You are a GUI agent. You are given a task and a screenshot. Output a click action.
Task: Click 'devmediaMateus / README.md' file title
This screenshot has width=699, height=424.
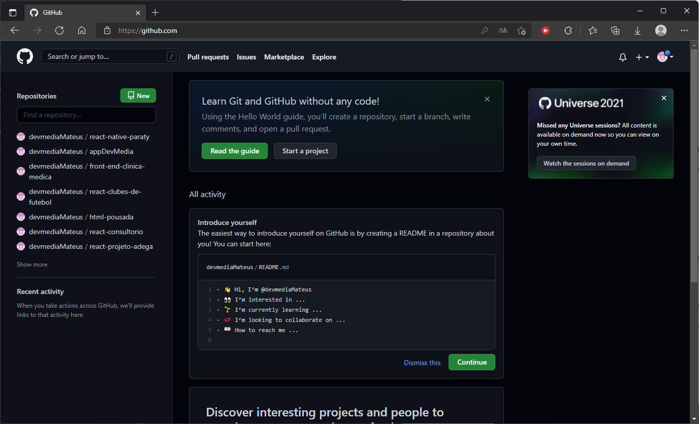tap(247, 267)
